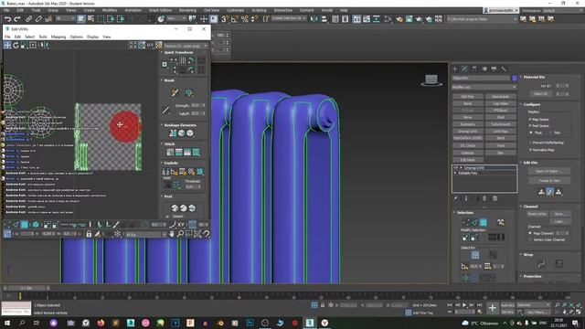Click the Save button in Channel rollout
Screen dimensions: 585x329
pyautogui.click(x=560, y=214)
